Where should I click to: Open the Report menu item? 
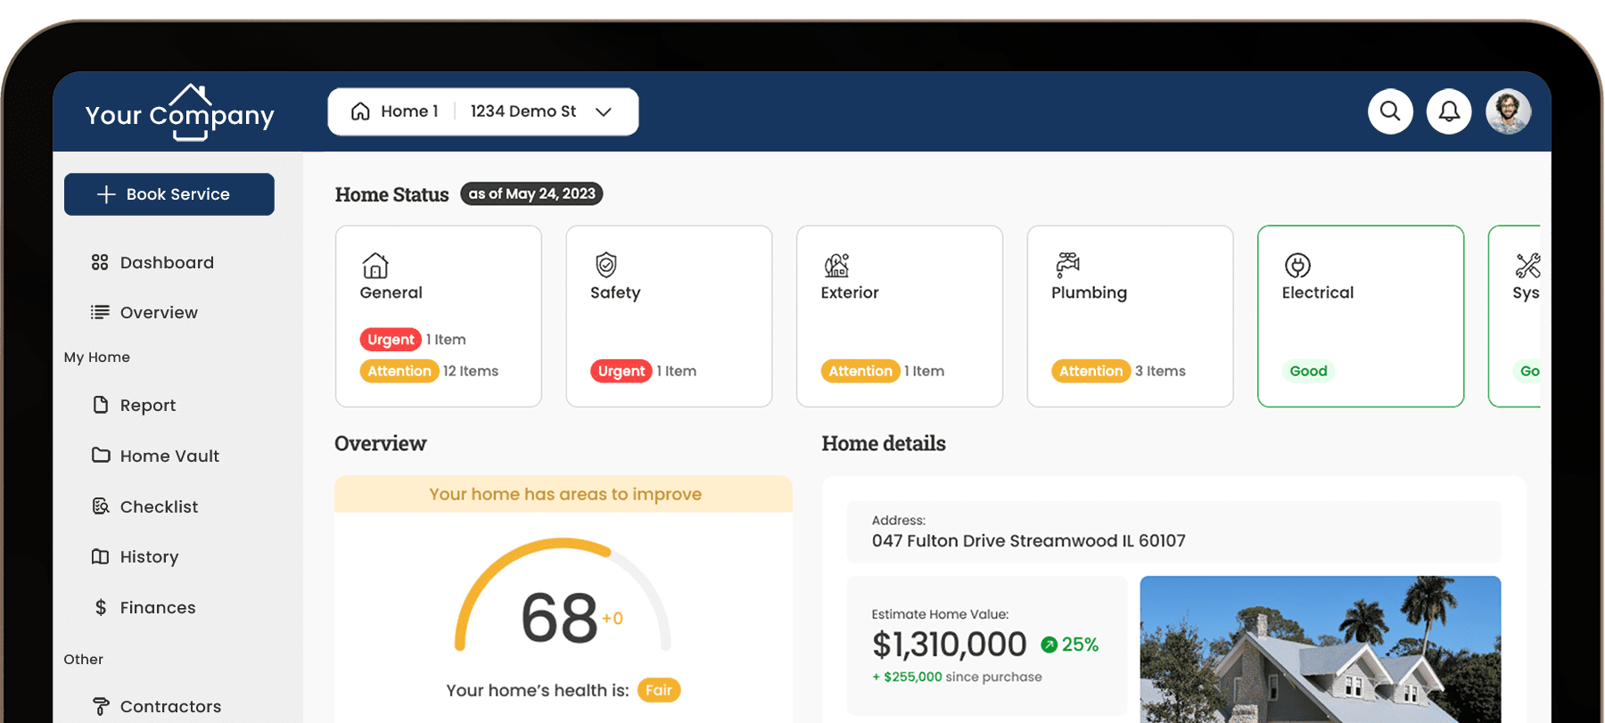148,406
